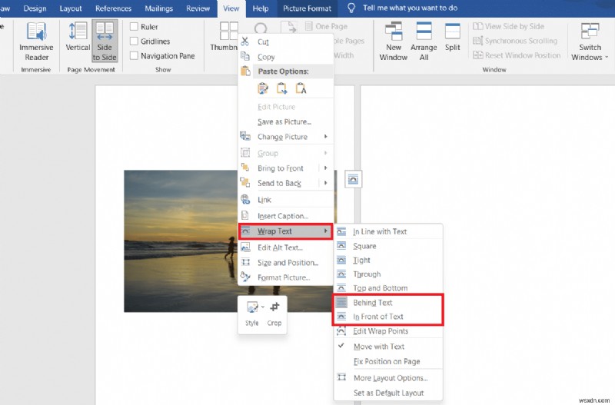Select Side to Side page movement

pos(105,41)
